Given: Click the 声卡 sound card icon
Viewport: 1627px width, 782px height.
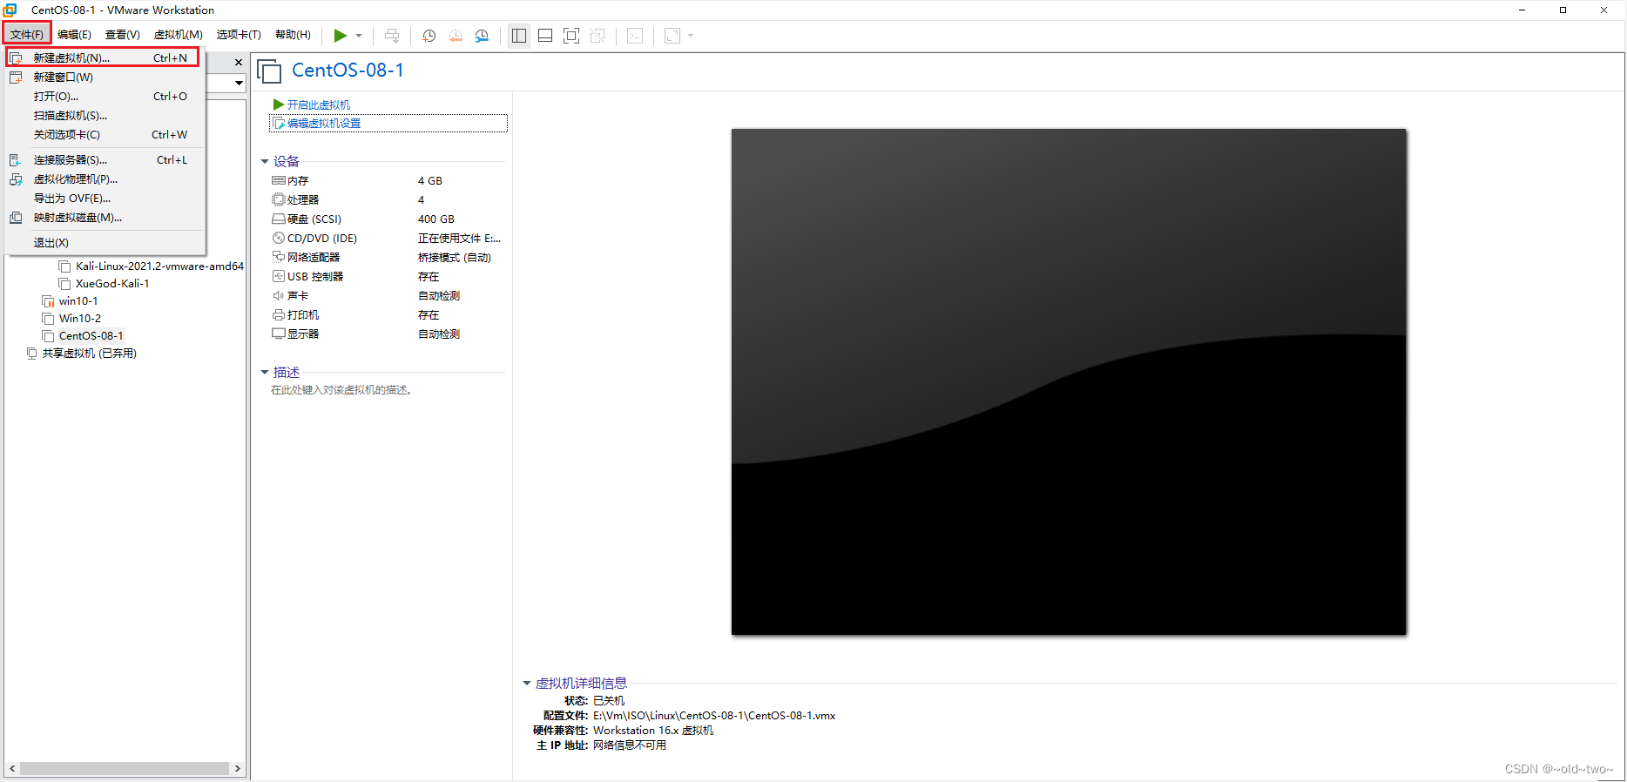Looking at the screenshot, I should [279, 295].
